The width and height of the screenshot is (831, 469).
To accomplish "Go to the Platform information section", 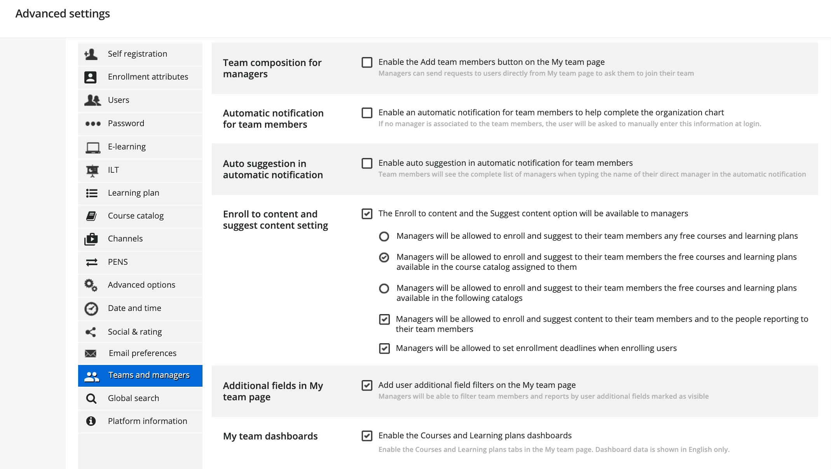I will tap(147, 421).
